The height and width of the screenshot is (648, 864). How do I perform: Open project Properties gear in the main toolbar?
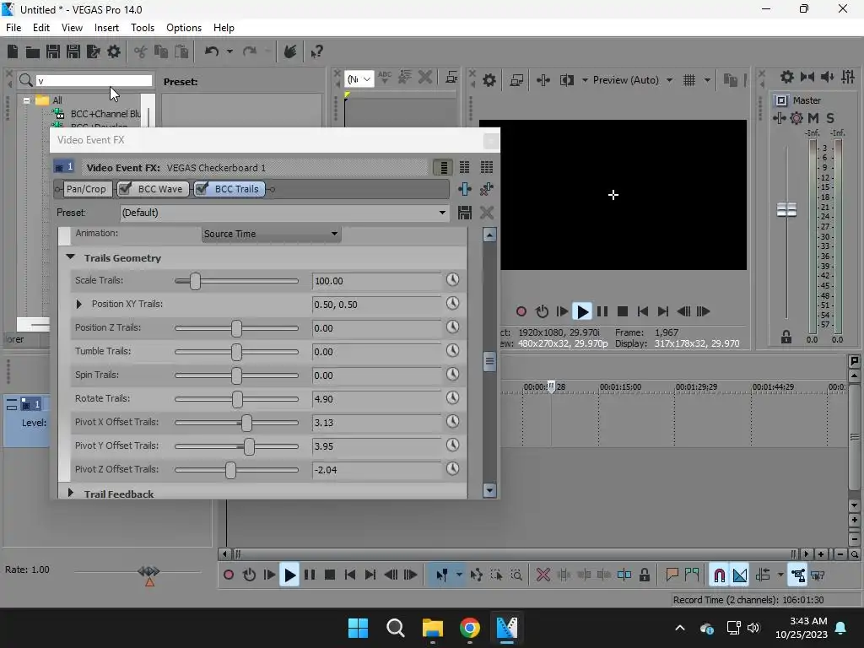pyautogui.click(x=114, y=51)
